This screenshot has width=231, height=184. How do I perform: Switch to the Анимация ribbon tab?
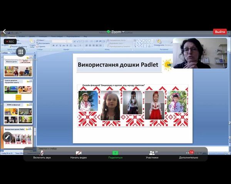tap(43, 36)
